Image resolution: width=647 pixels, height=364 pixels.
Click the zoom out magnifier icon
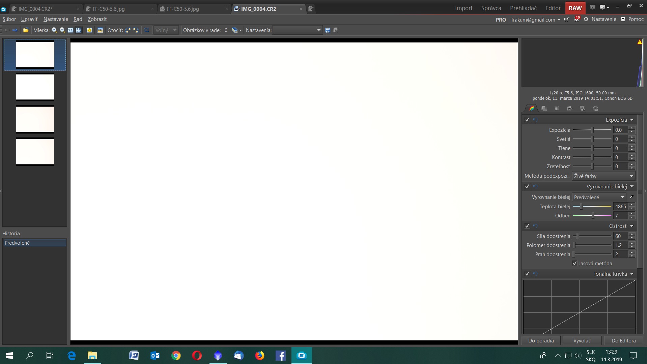(62, 30)
